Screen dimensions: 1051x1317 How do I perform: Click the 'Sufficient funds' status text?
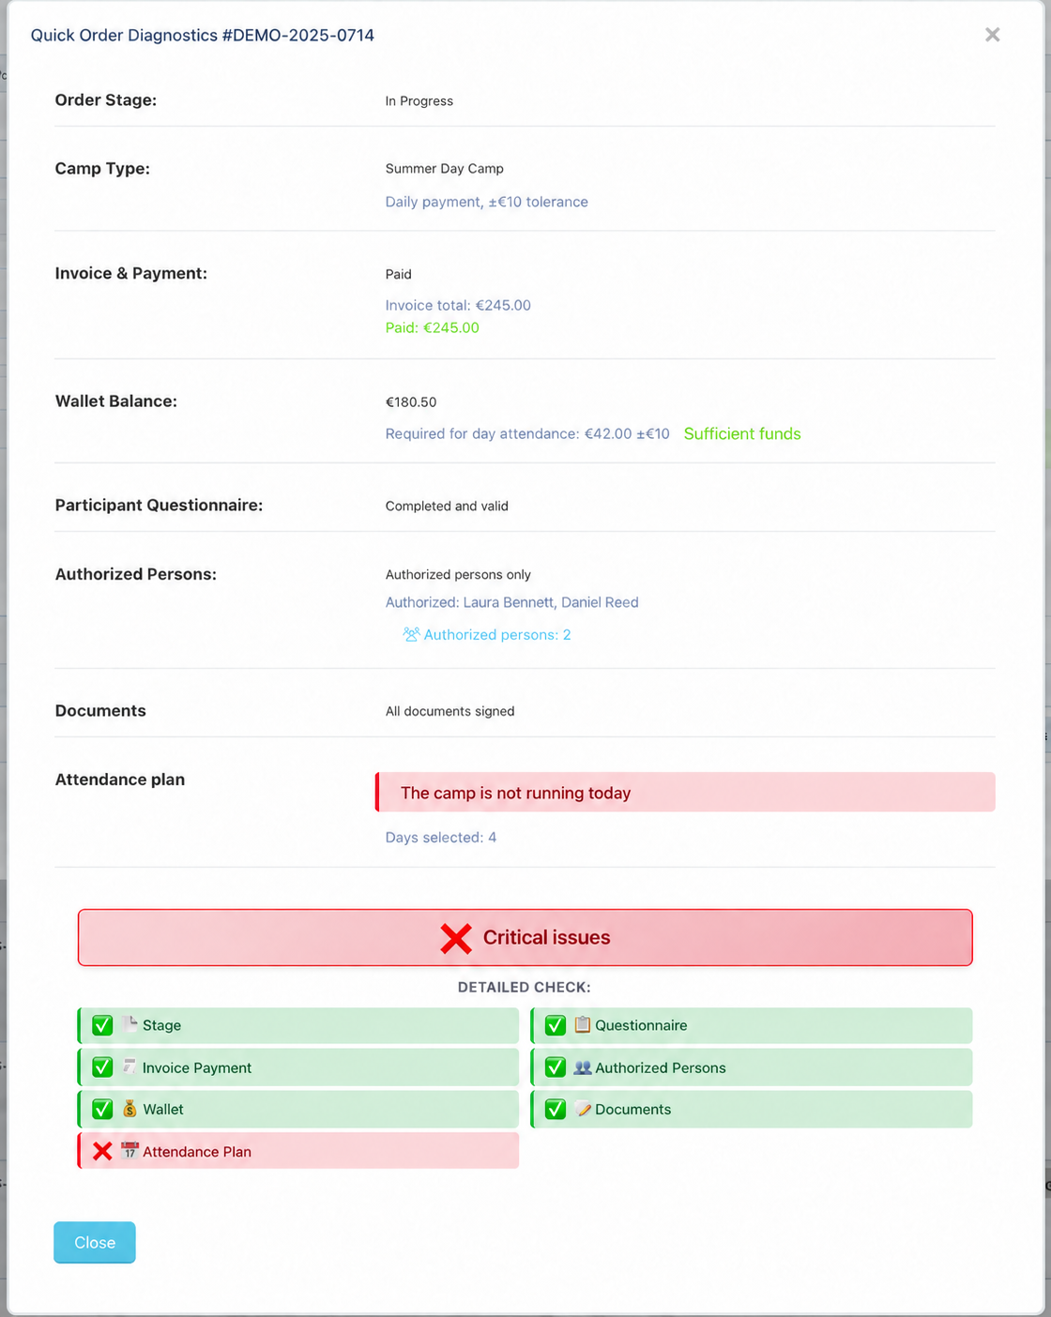(x=742, y=433)
